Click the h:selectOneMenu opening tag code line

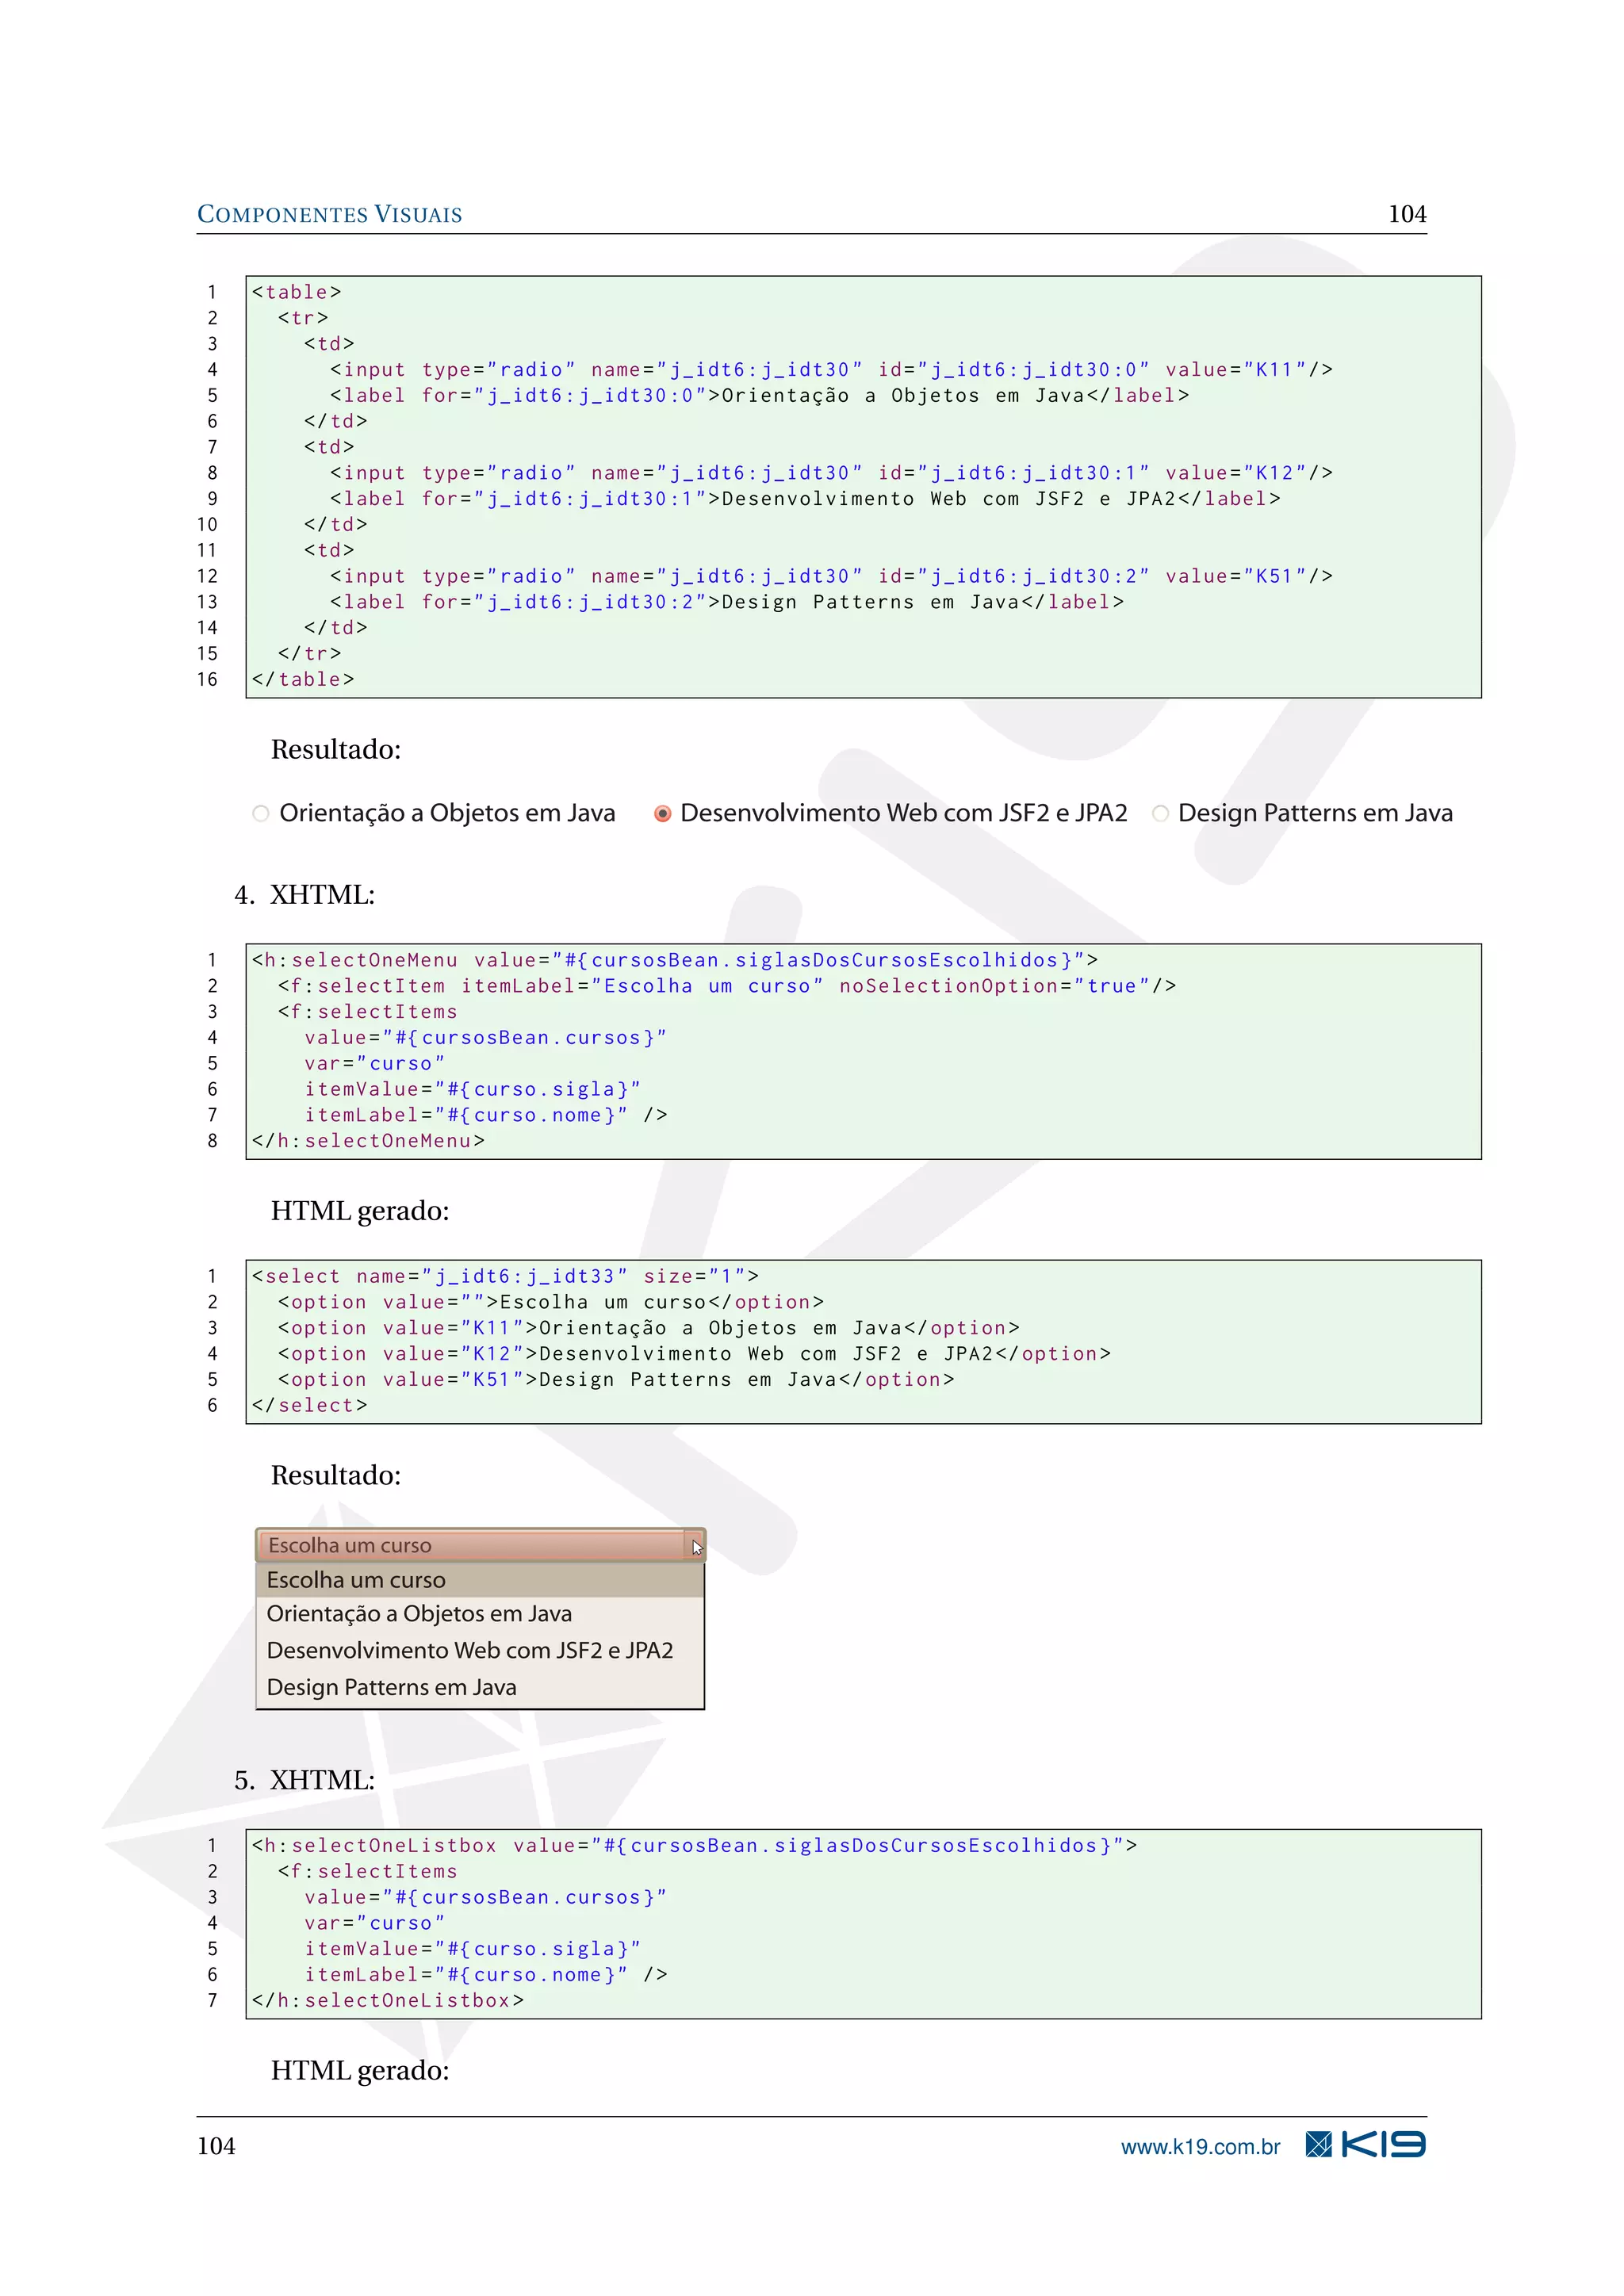(674, 961)
